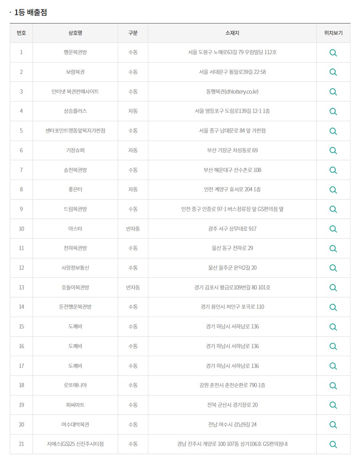View location of 피씨마트 in Gunsan
The height and width of the screenshot is (472, 358).
[x=333, y=405]
